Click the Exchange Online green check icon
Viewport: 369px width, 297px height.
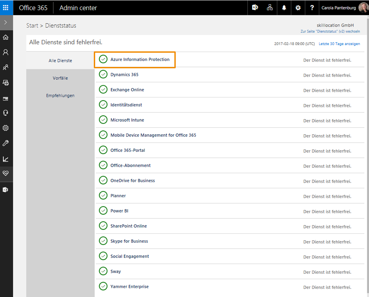(x=103, y=89)
